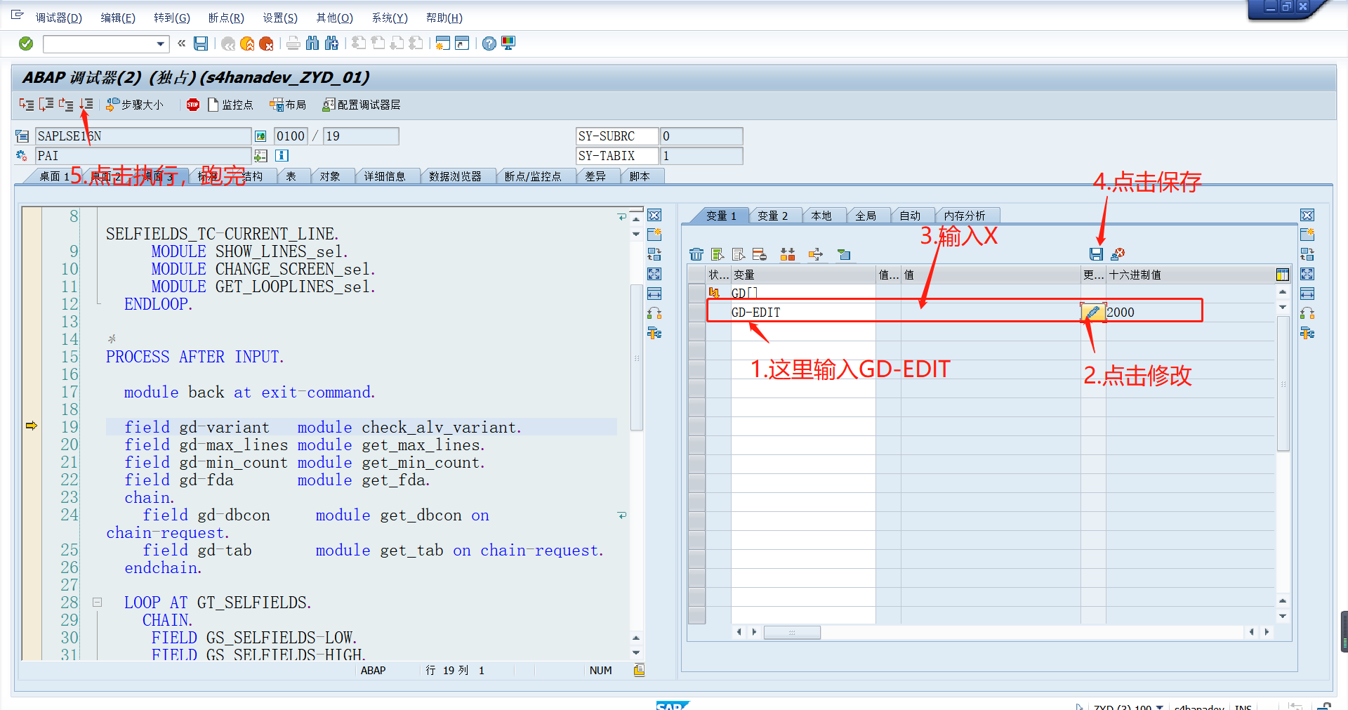Click the close tool icon of the variables panel

[1307, 216]
